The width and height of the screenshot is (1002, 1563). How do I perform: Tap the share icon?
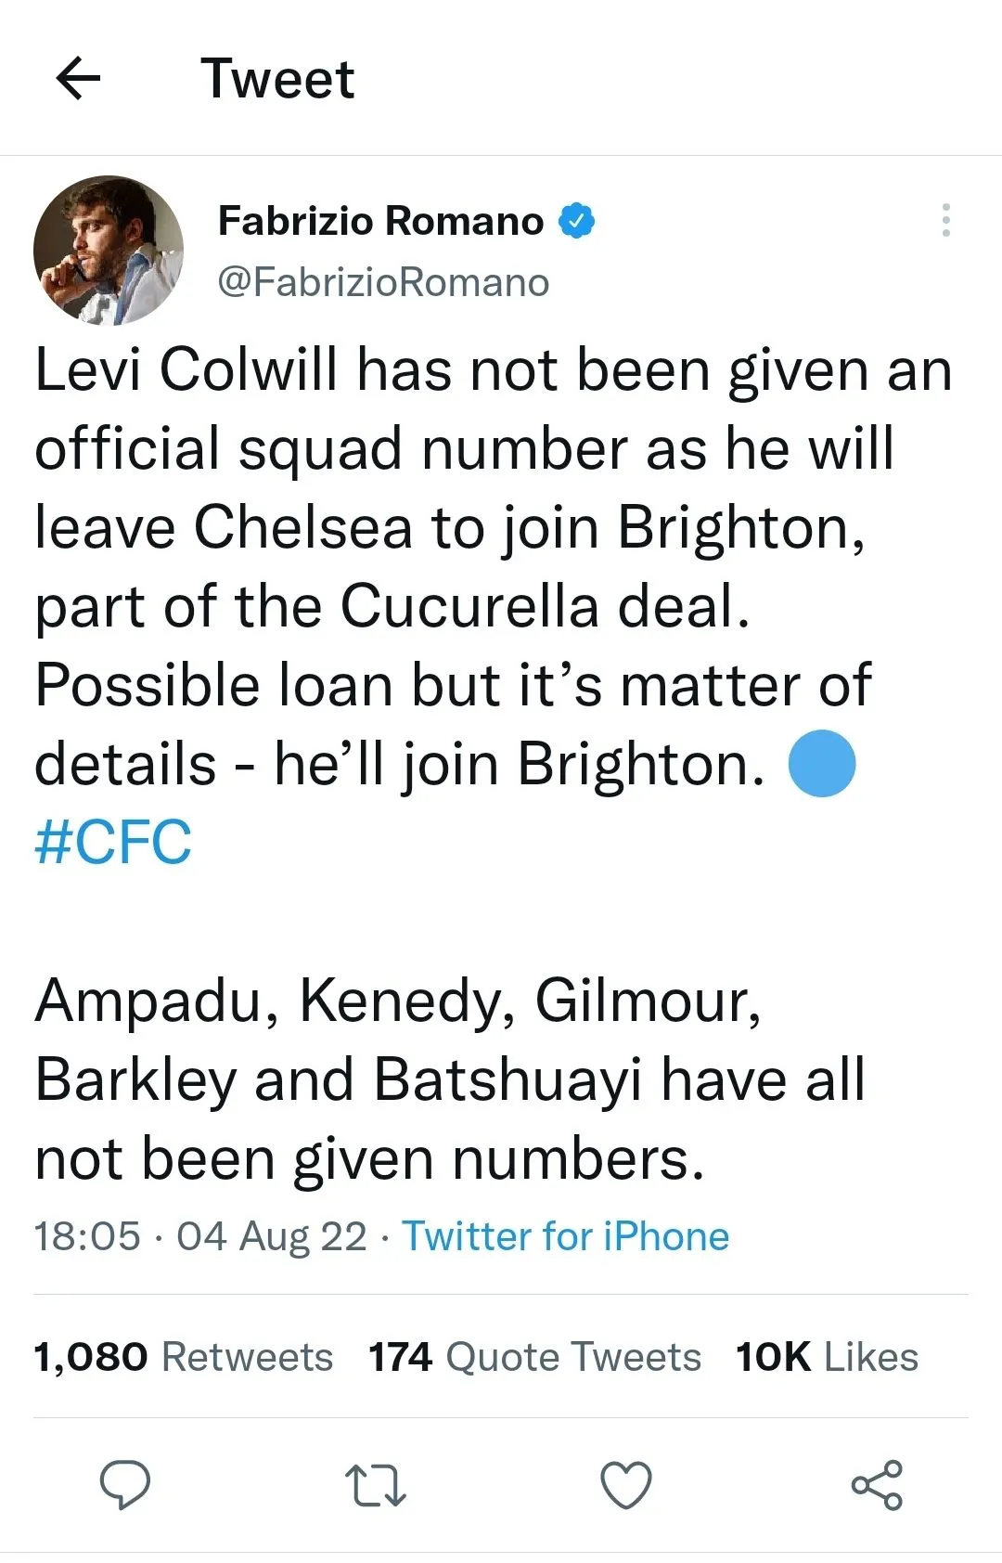click(x=877, y=1484)
